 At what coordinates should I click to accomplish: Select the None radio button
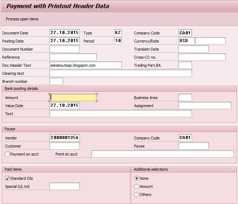(137, 178)
